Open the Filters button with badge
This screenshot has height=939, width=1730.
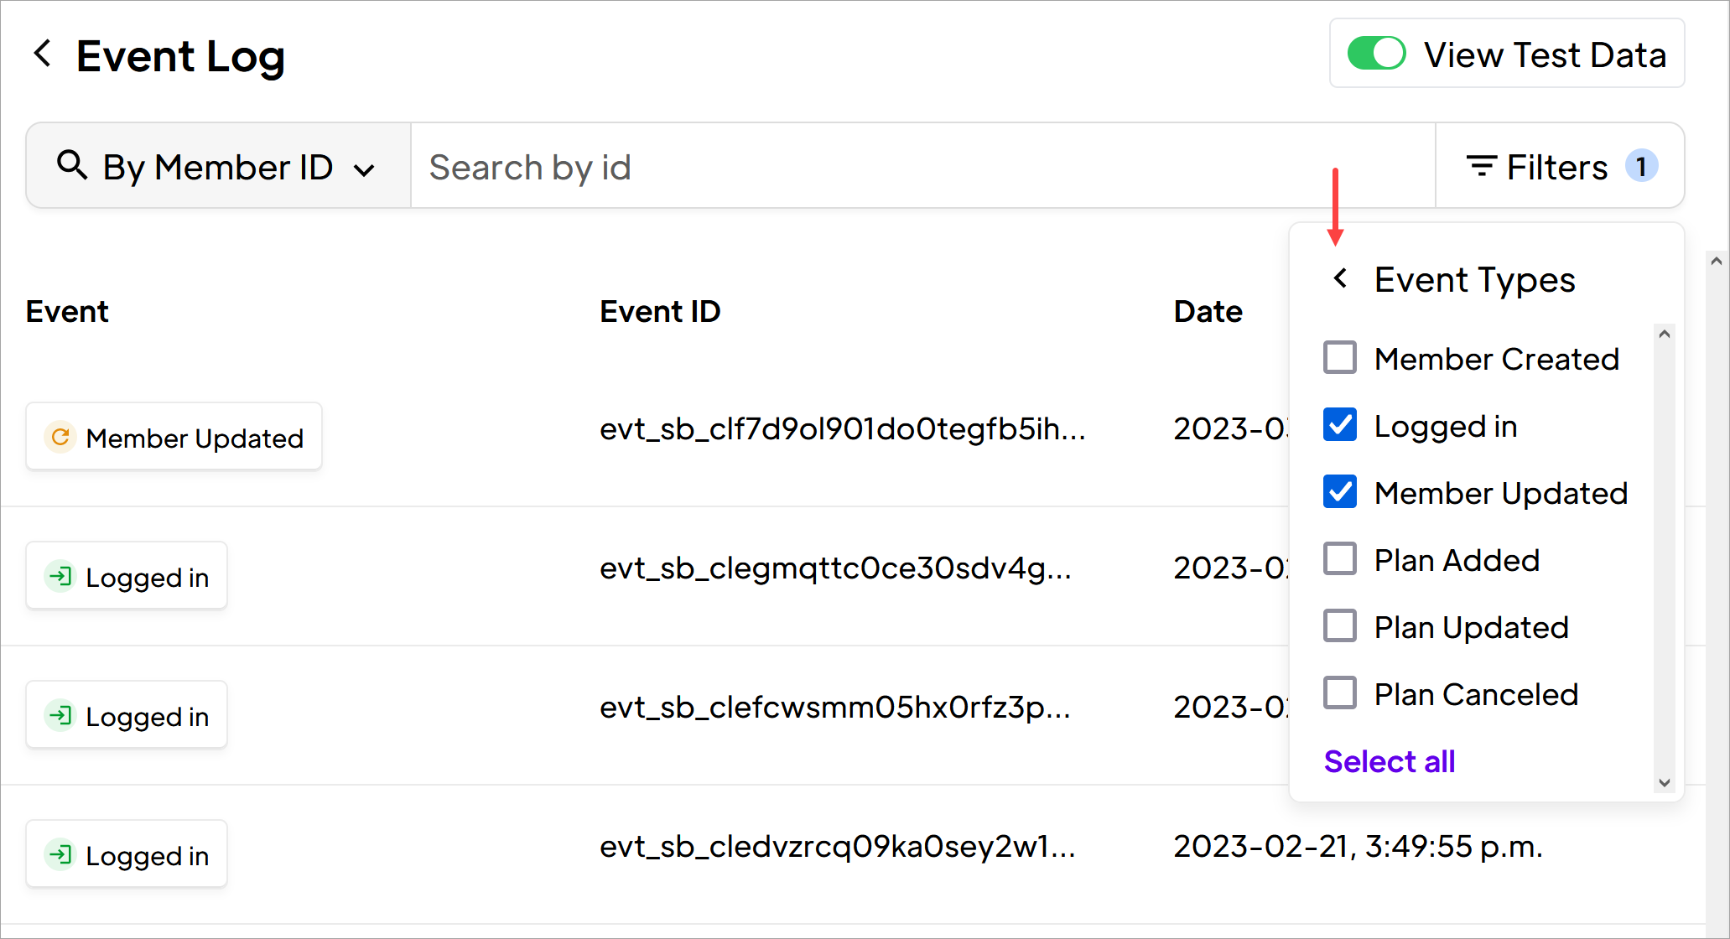[1560, 166]
